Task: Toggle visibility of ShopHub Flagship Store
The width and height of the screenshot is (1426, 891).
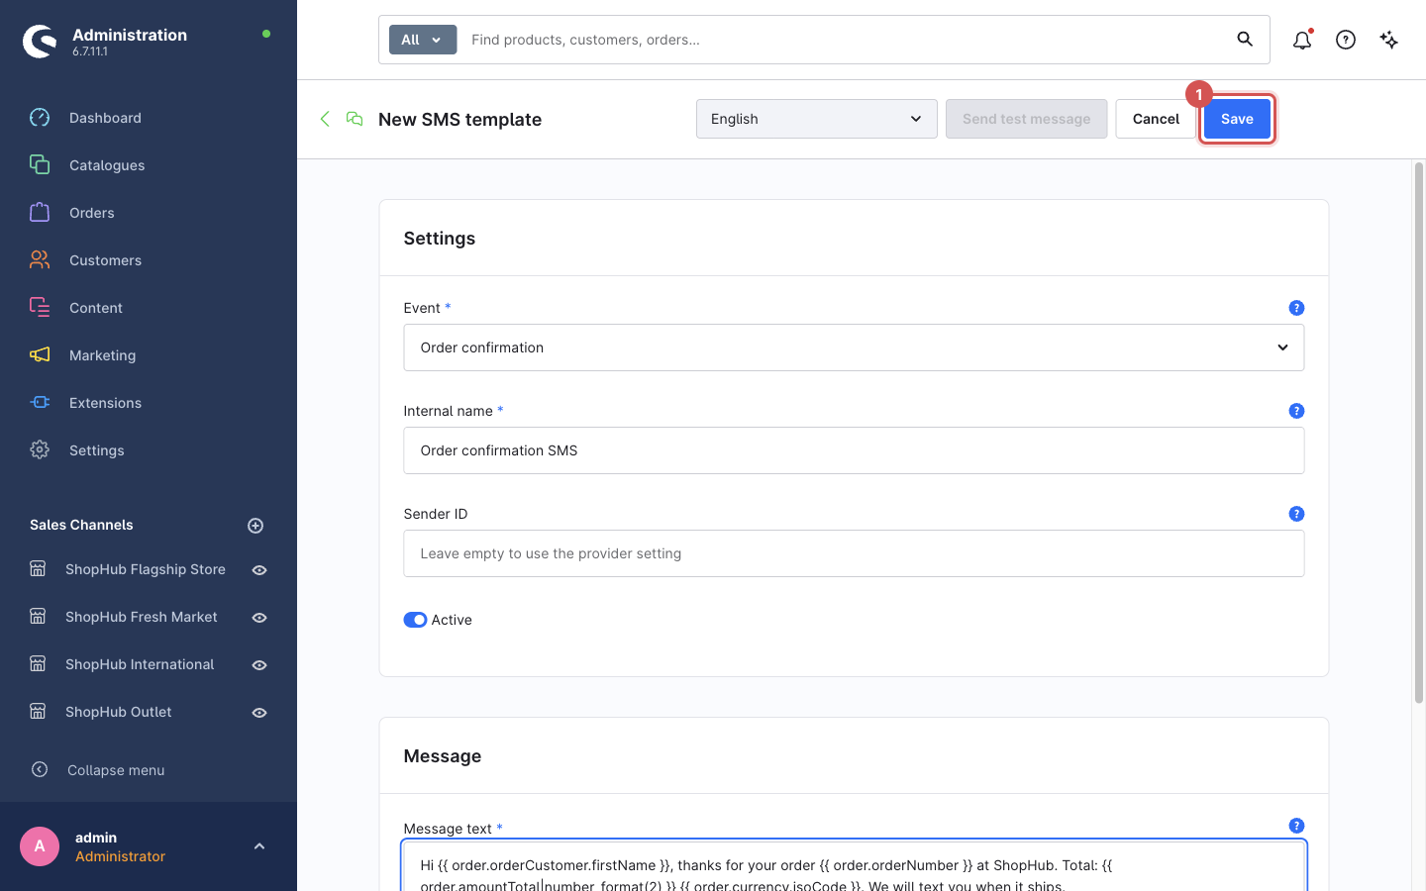Action: tap(259, 570)
